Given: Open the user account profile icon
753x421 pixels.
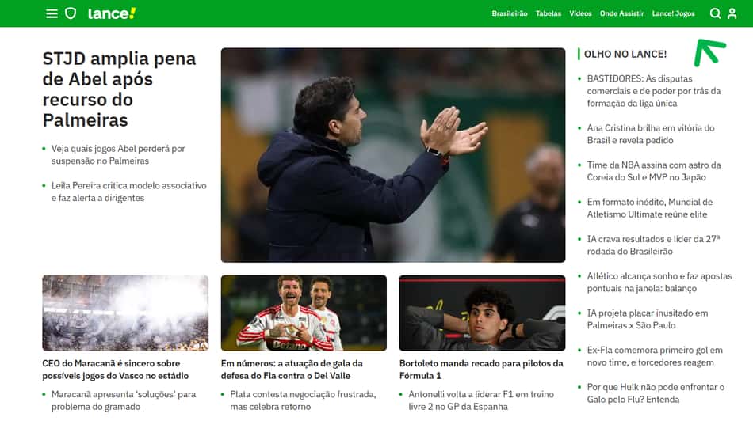Looking at the screenshot, I should coord(732,13).
